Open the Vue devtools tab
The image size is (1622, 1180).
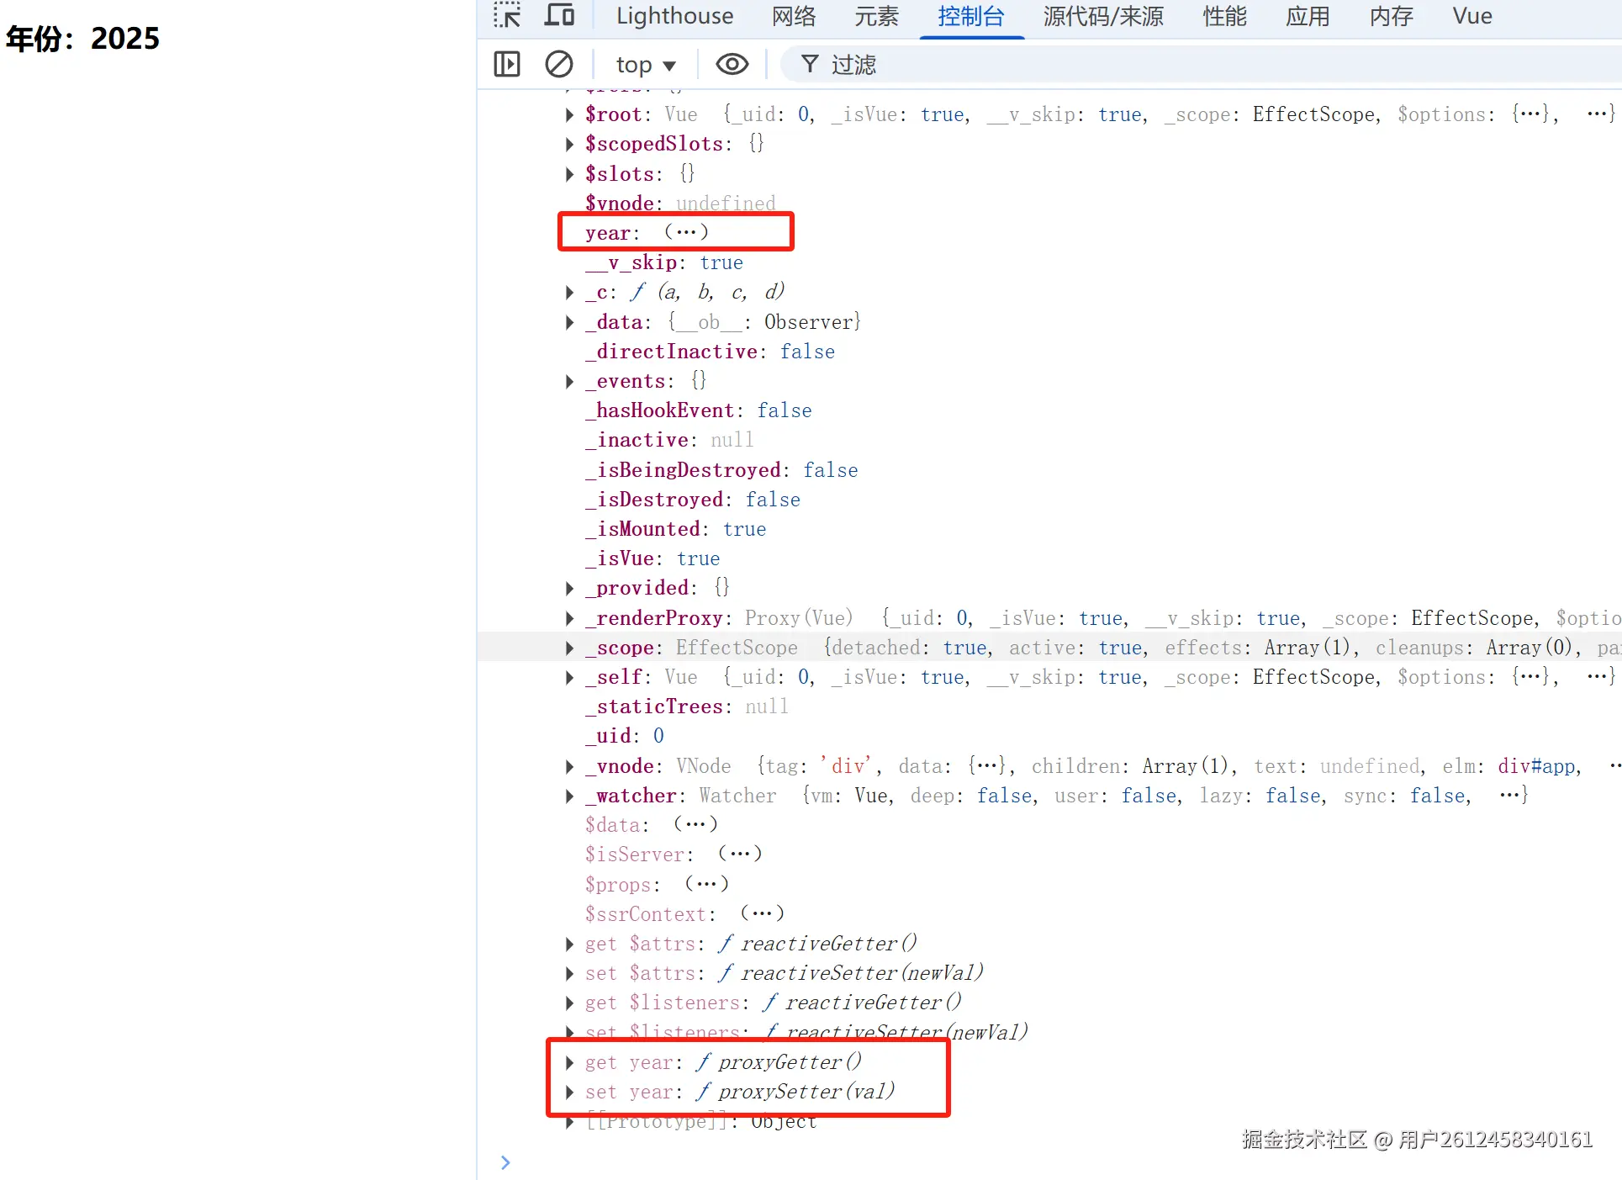[x=1471, y=16]
